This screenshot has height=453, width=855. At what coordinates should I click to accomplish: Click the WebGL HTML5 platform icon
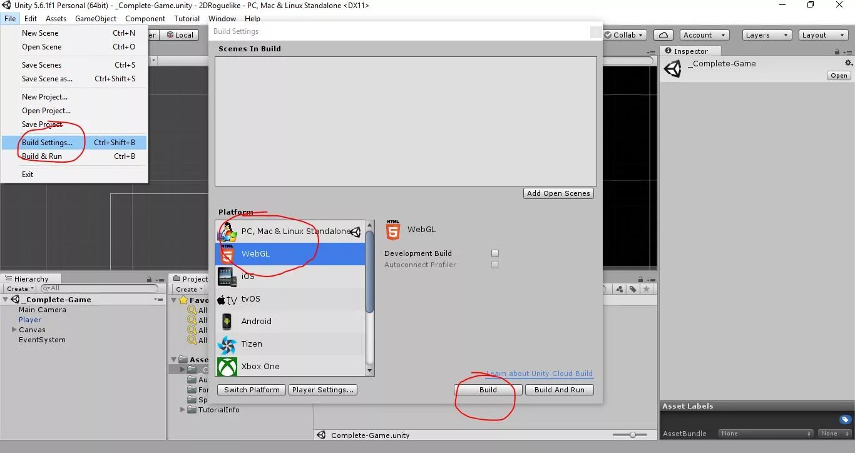click(227, 253)
